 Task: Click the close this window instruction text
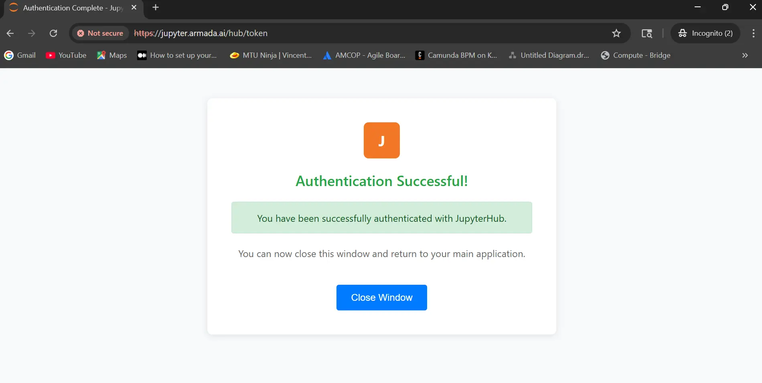click(x=381, y=254)
